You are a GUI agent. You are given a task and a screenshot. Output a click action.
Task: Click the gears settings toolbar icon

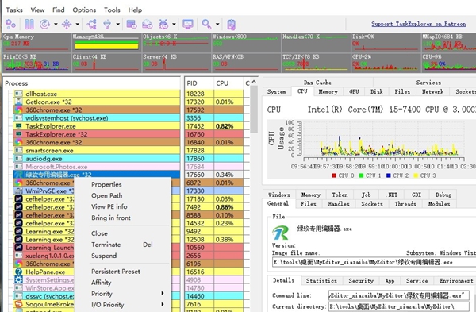pos(10,24)
